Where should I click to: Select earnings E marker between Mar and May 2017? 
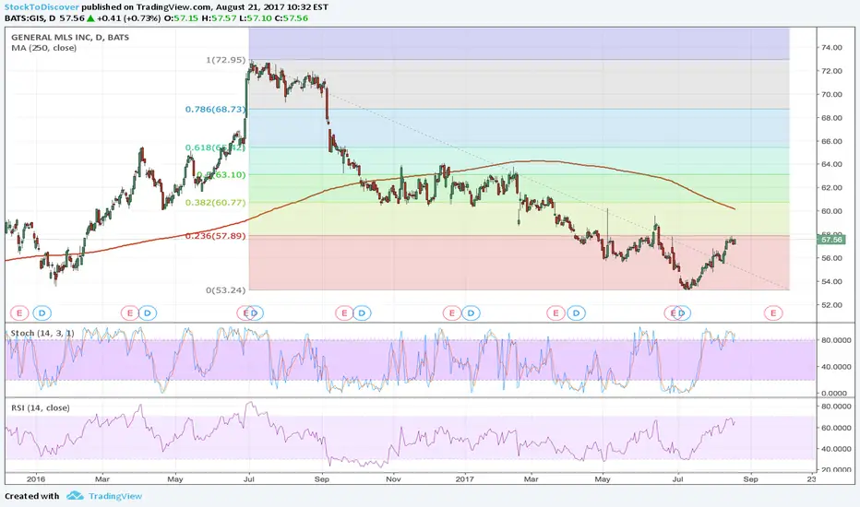coord(555,313)
